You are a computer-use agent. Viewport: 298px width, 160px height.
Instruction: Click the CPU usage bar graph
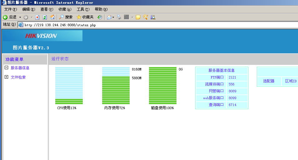coord(69,85)
